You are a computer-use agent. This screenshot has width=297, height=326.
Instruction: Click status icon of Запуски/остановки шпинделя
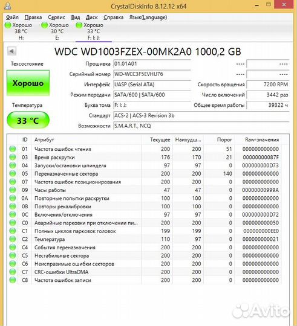pyautogui.click(x=13, y=165)
